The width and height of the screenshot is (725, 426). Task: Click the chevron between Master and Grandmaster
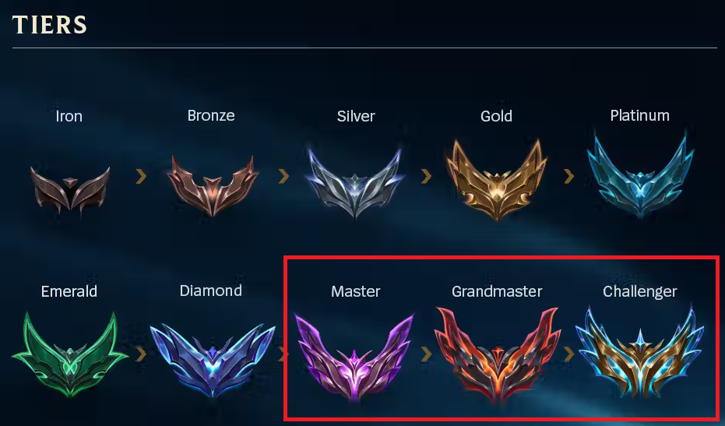pos(426,354)
